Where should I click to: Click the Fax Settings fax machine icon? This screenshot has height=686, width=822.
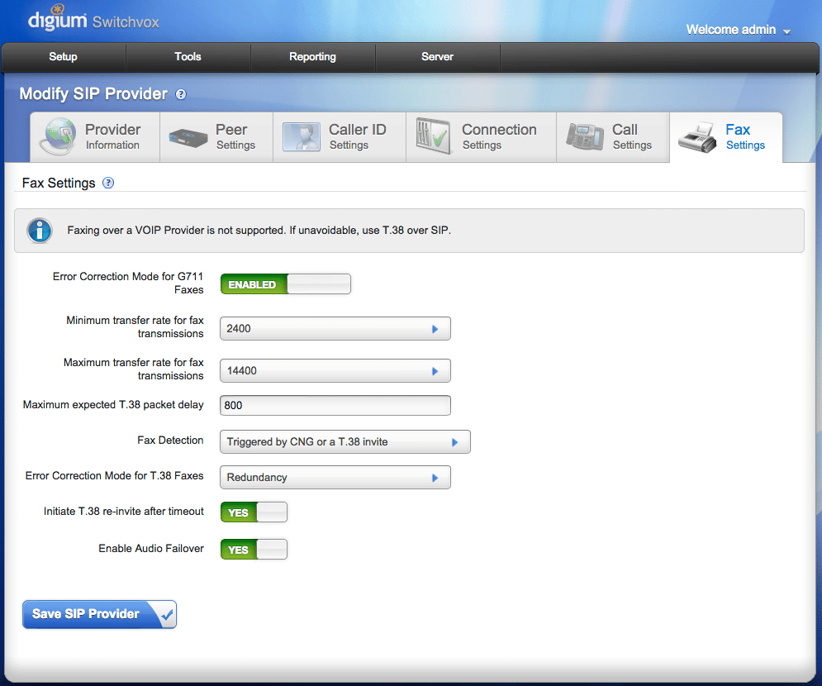pyautogui.click(x=697, y=137)
